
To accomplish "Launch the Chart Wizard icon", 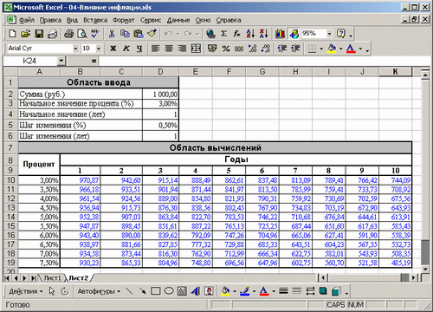I will 280,34.
